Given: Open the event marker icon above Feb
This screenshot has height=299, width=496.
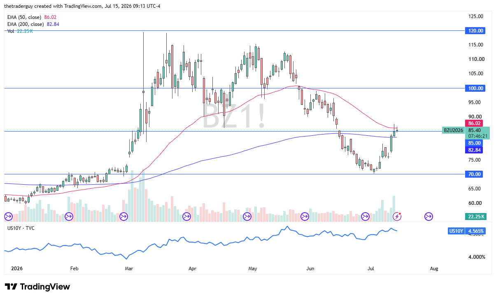Looking at the screenshot, I should tap(69, 216).
